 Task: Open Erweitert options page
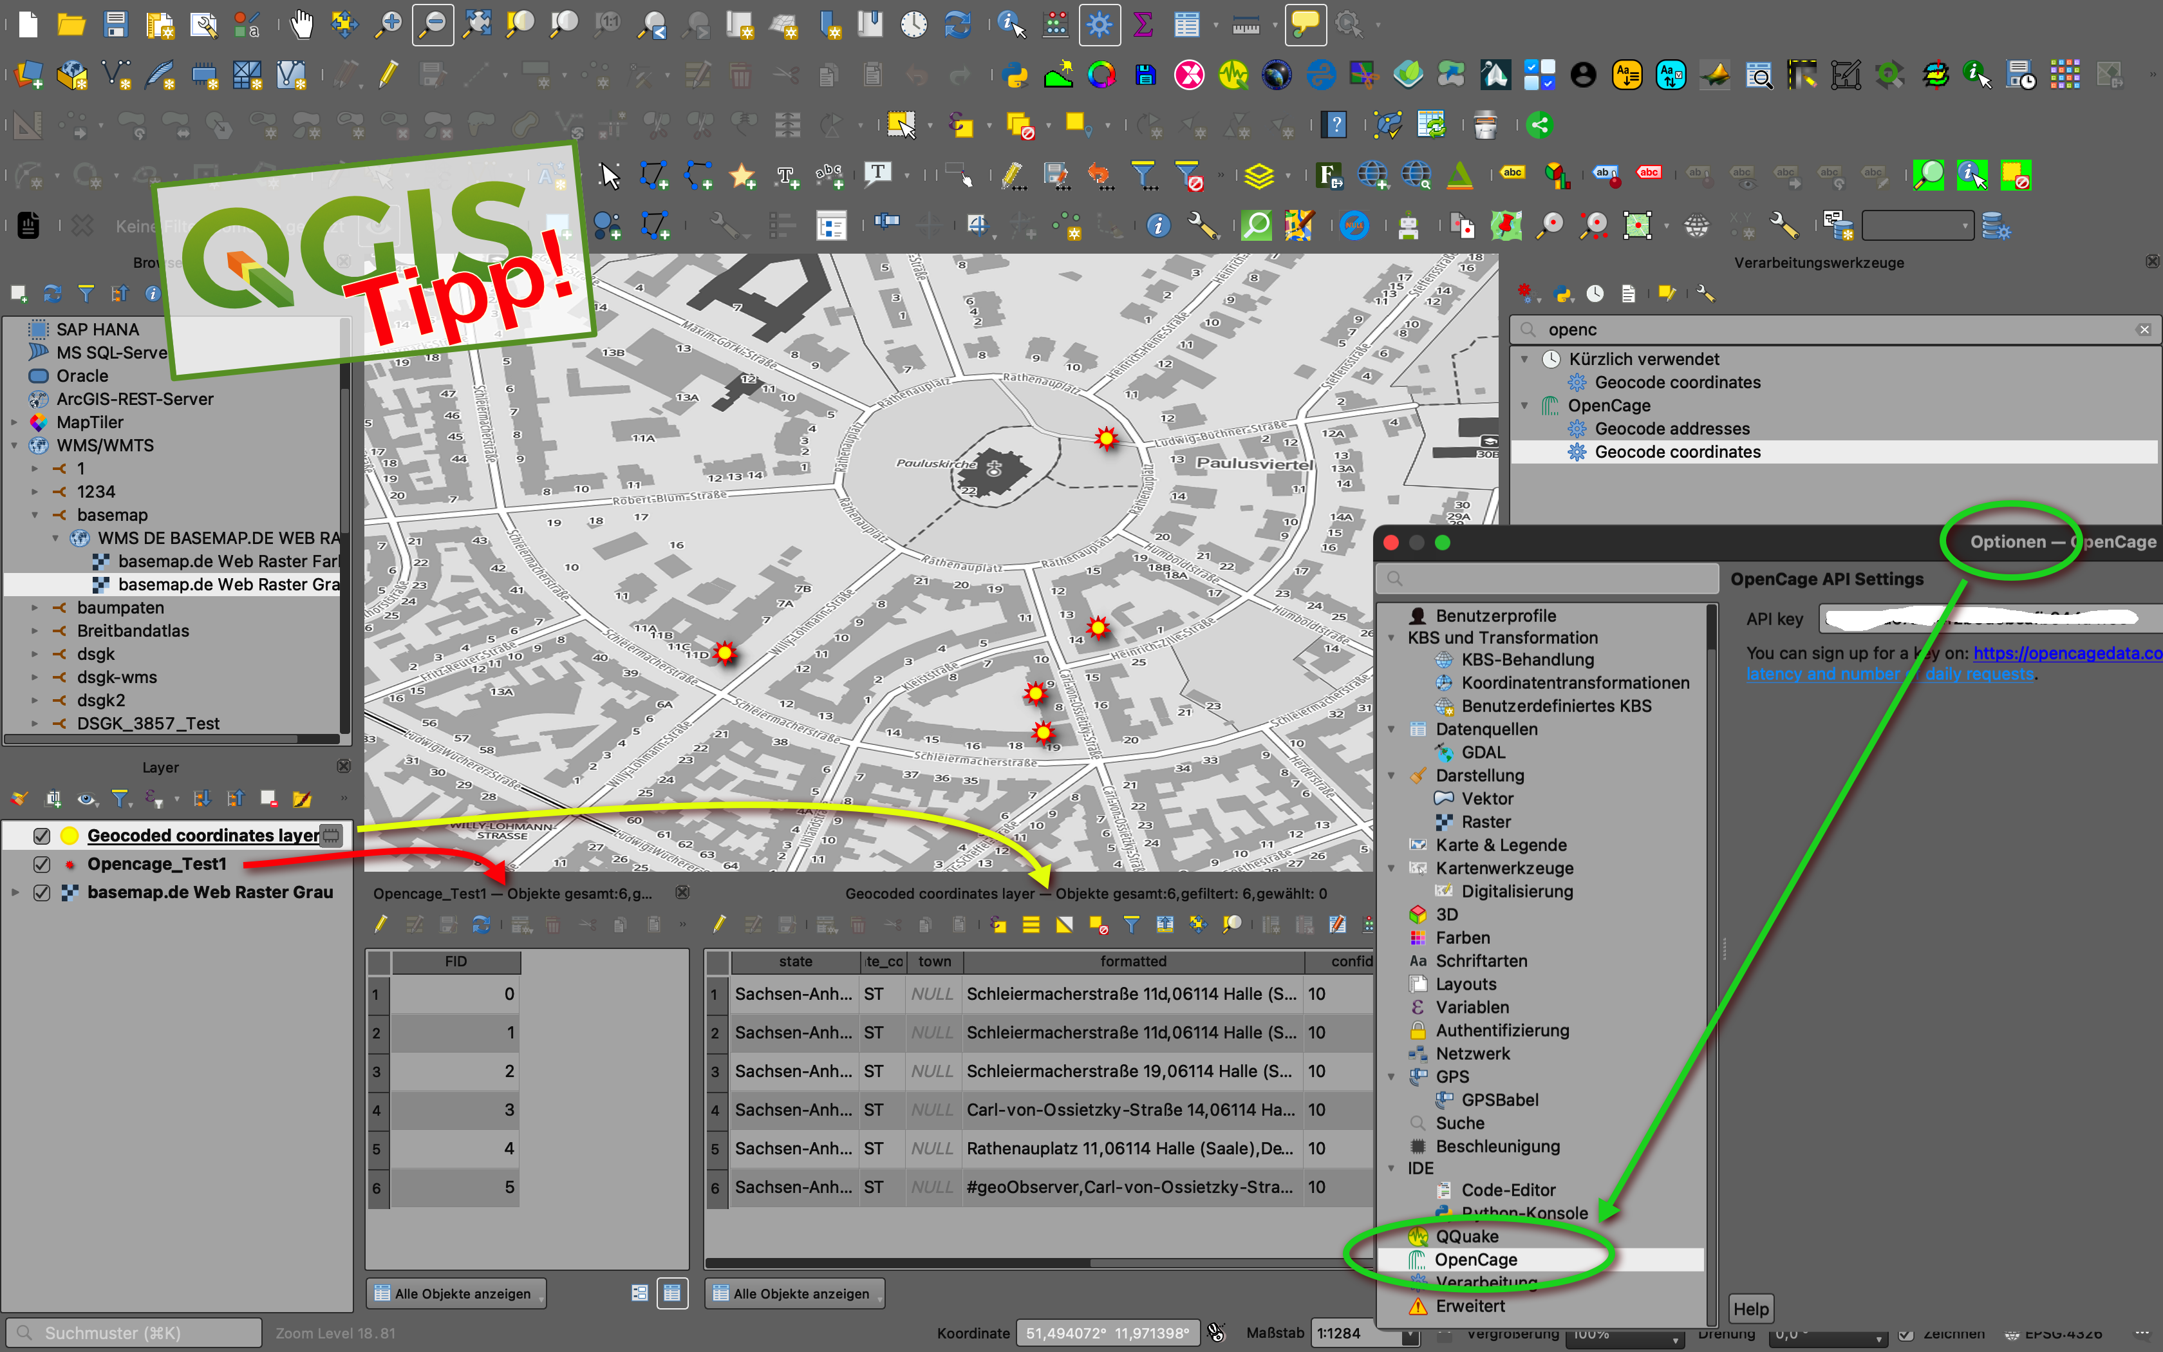tap(1470, 1306)
